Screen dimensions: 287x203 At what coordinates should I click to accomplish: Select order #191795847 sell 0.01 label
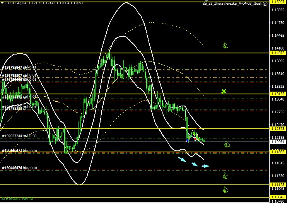[x=19, y=67]
